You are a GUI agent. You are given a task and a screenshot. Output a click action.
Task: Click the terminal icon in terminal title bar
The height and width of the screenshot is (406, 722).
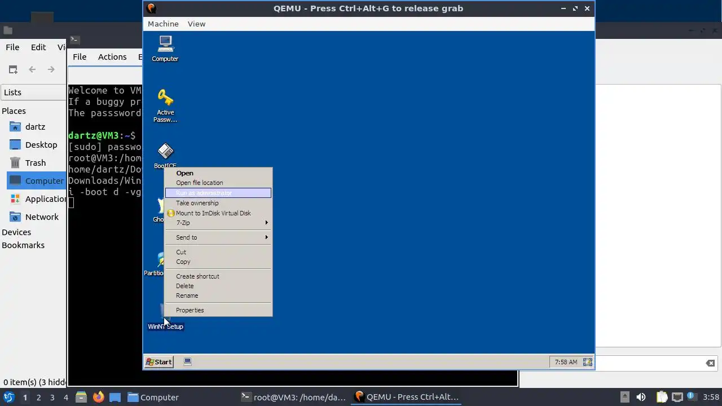75,40
